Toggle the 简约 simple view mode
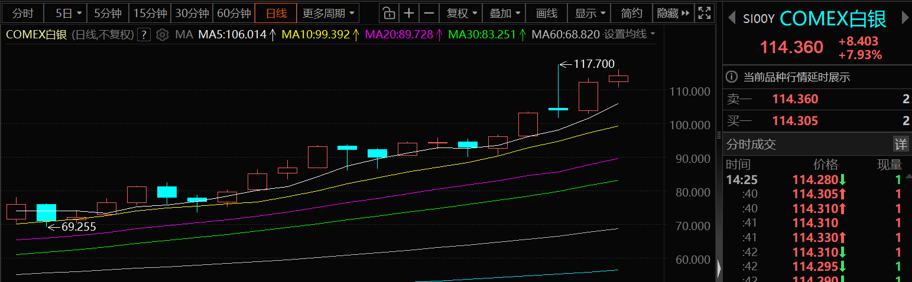The image size is (912, 282). click(x=632, y=13)
